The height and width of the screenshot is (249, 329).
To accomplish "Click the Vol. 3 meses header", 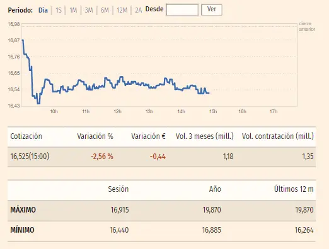I will [x=205, y=136].
